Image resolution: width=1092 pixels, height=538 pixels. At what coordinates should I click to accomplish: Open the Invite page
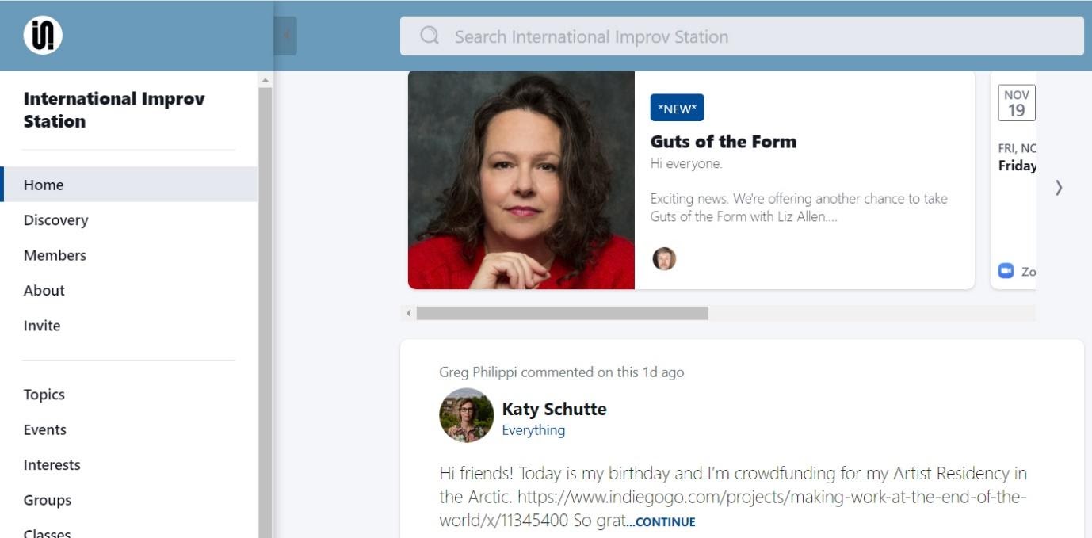coord(42,326)
